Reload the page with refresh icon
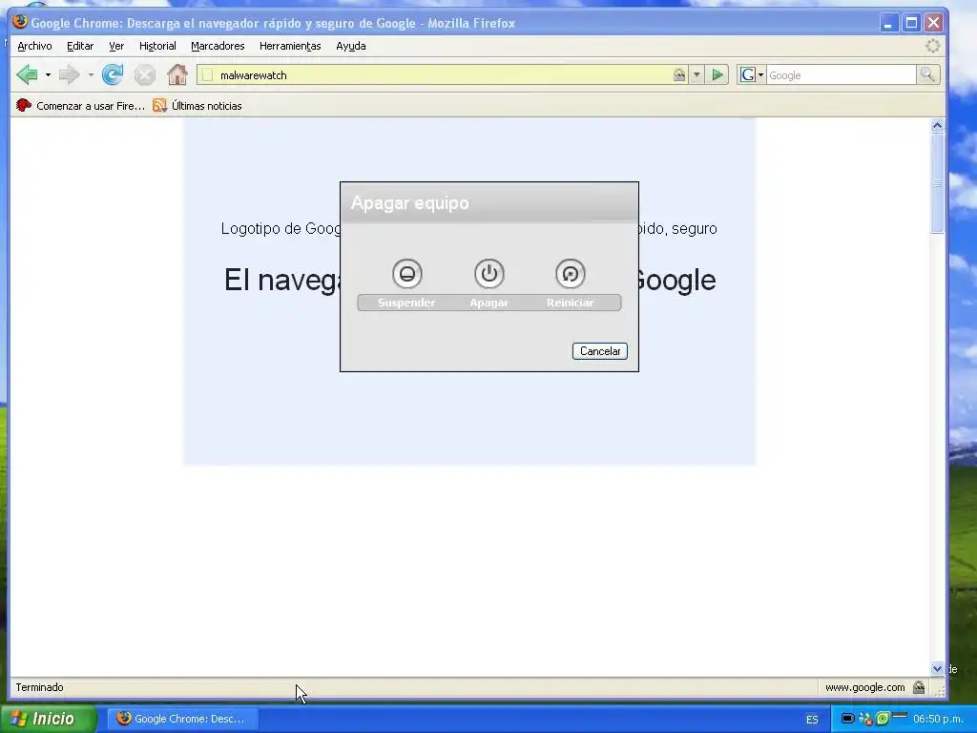 point(113,75)
